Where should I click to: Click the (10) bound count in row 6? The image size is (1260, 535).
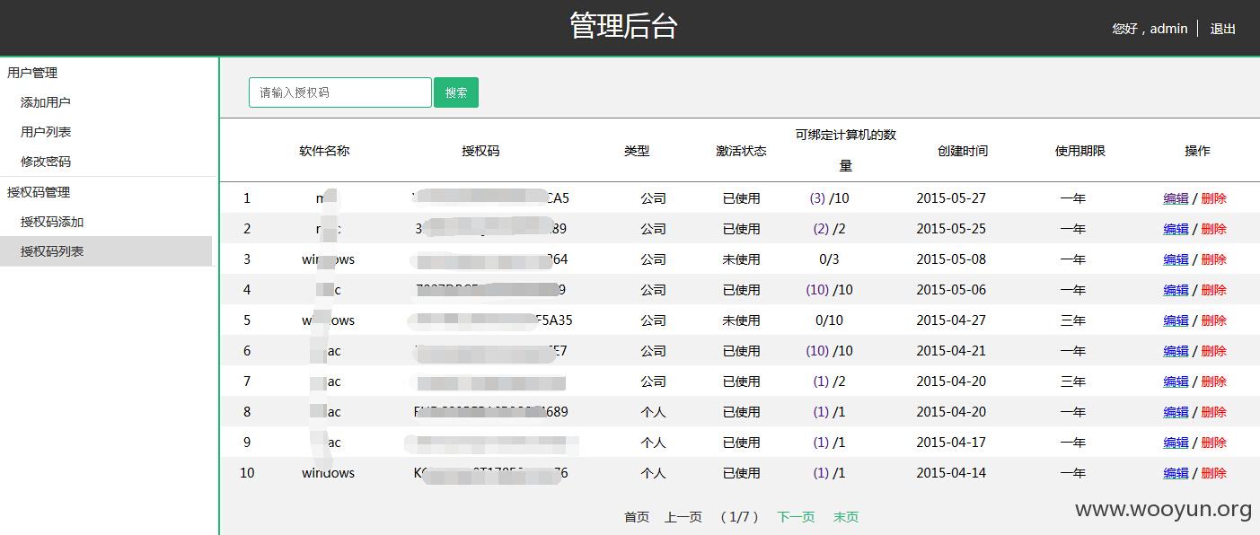817,351
